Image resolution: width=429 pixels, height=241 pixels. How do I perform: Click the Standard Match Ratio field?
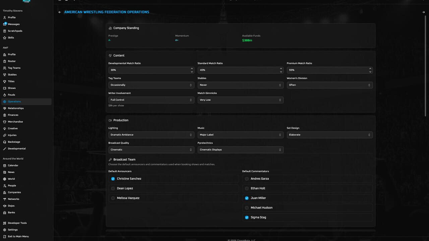click(240, 70)
